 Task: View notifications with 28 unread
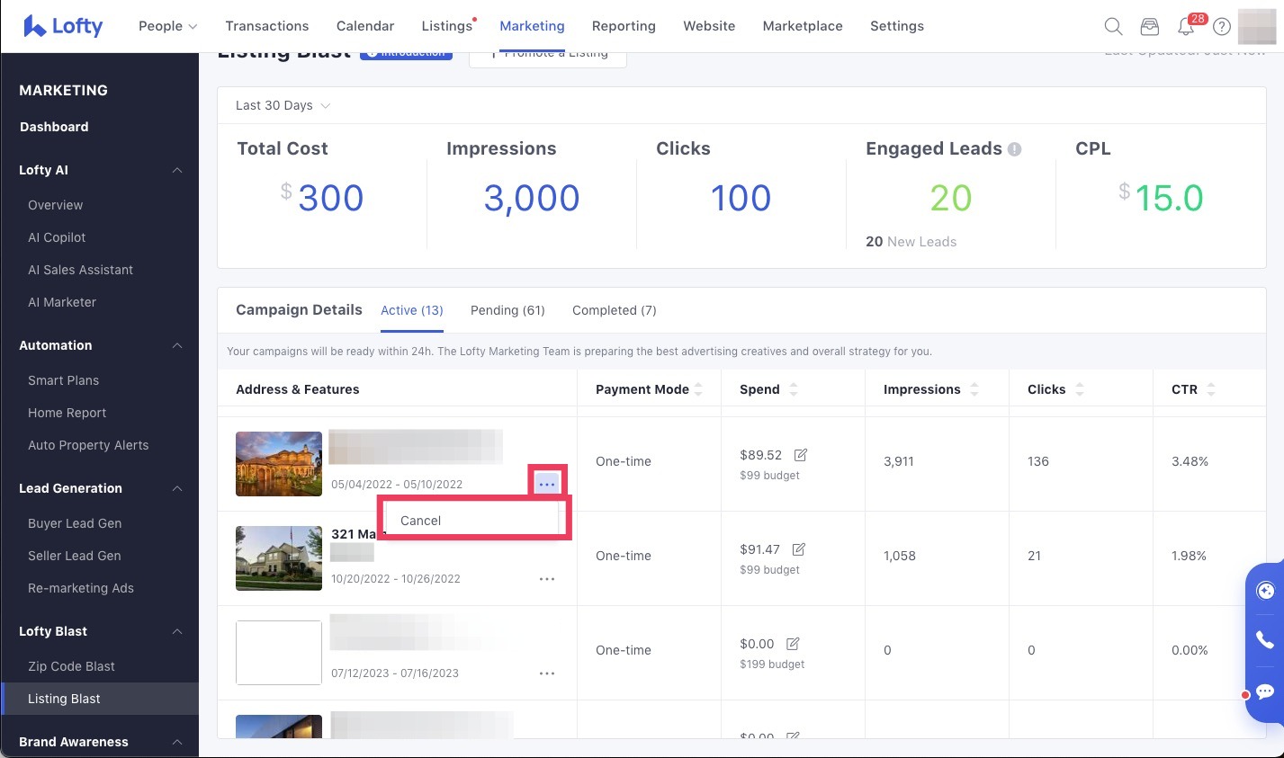click(1185, 27)
